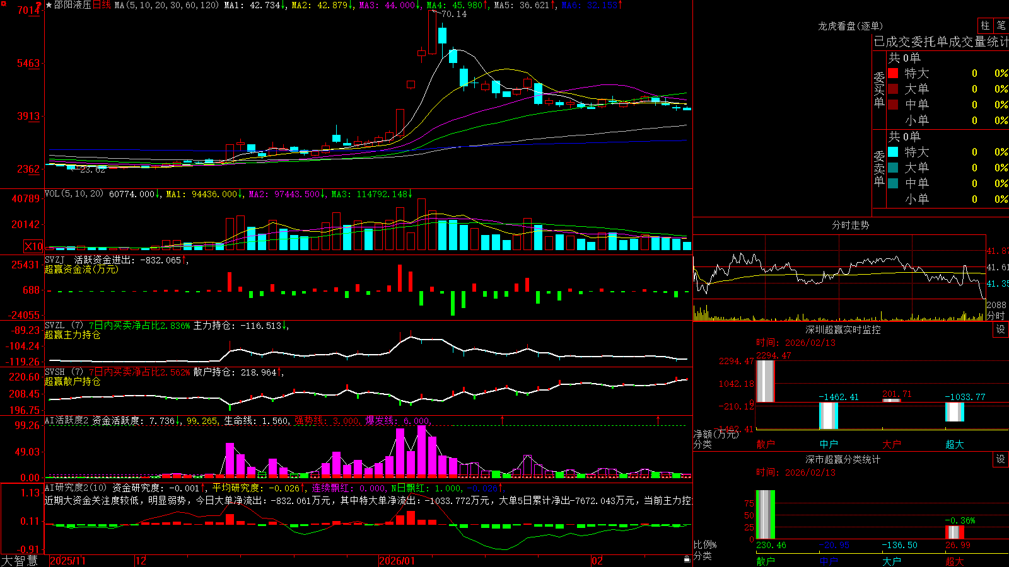Click the SVSH (7) indicator title
The image size is (1009, 567).
pos(64,372)
